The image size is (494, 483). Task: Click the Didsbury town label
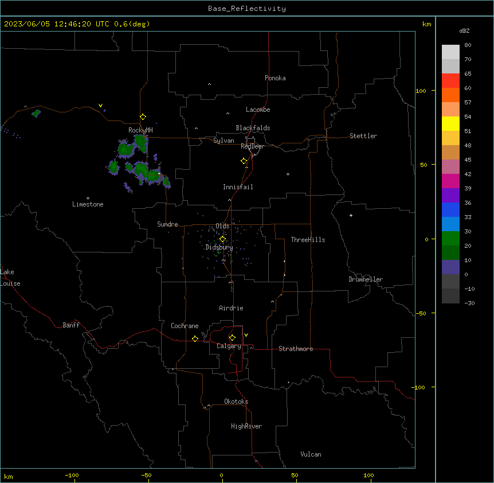click(x=219, y=247)
